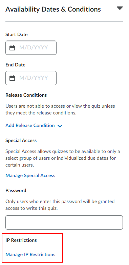Select the Special Access heading
129x265 pixels.
click(21, 140)
